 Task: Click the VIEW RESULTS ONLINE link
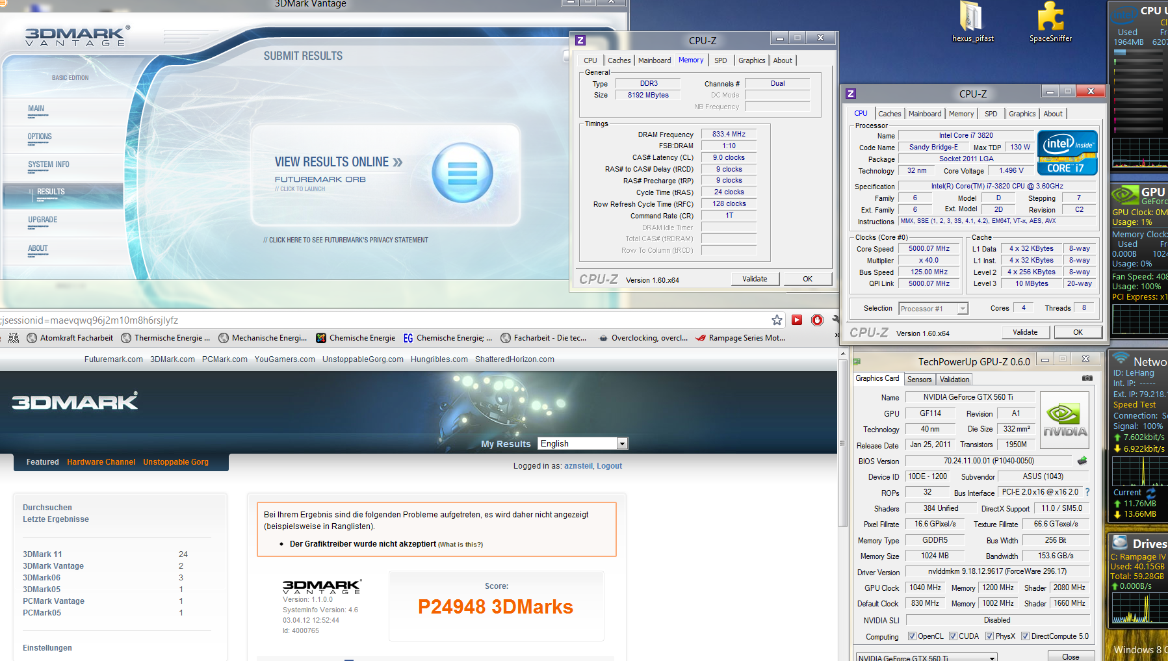pyautogui.click(x=339, y=162)
